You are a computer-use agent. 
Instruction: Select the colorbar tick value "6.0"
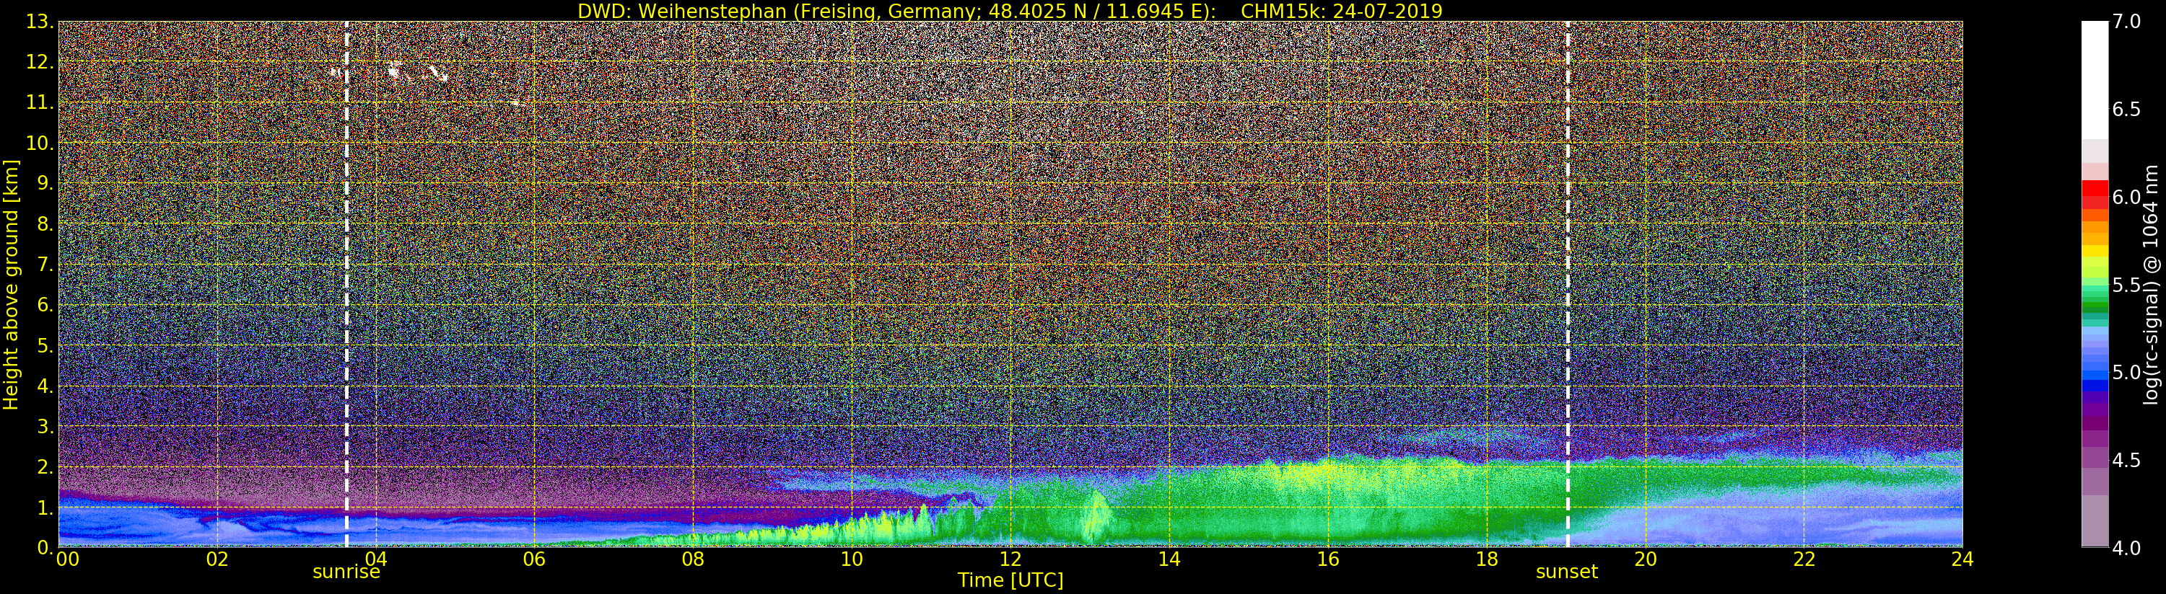click(x=2126, y=198)
